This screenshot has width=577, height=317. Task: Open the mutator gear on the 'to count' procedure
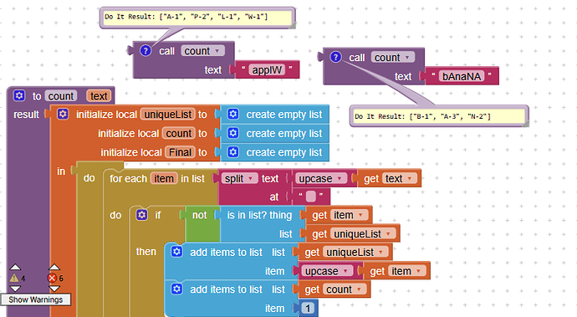(19, 95)
